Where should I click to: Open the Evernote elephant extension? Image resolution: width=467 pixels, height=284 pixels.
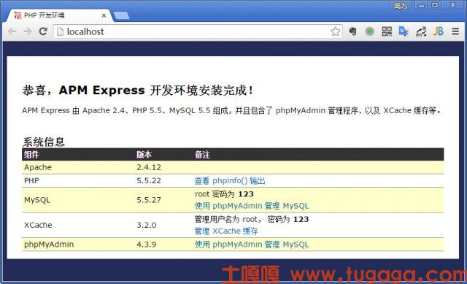click(x=352, y=31)
